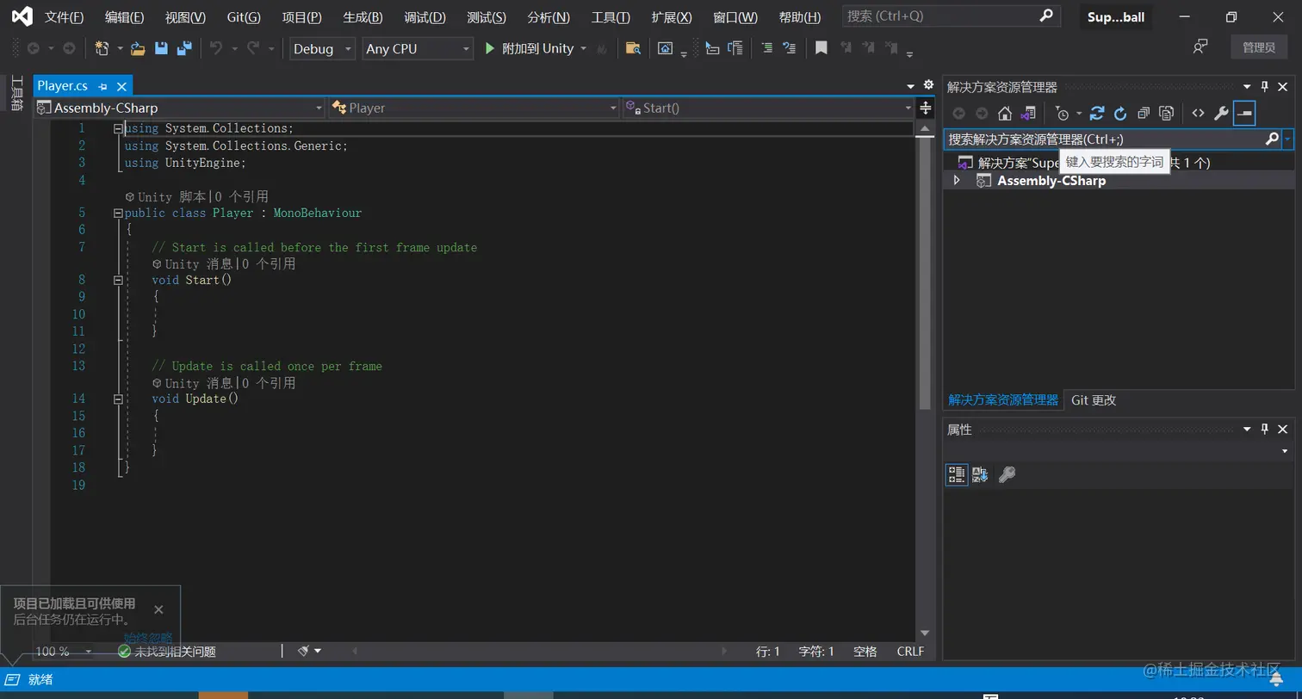Open the Player type navigation dropdown
Viewport: 1302px width, 699px height.
pyautogui.click(x=474, y=108)
